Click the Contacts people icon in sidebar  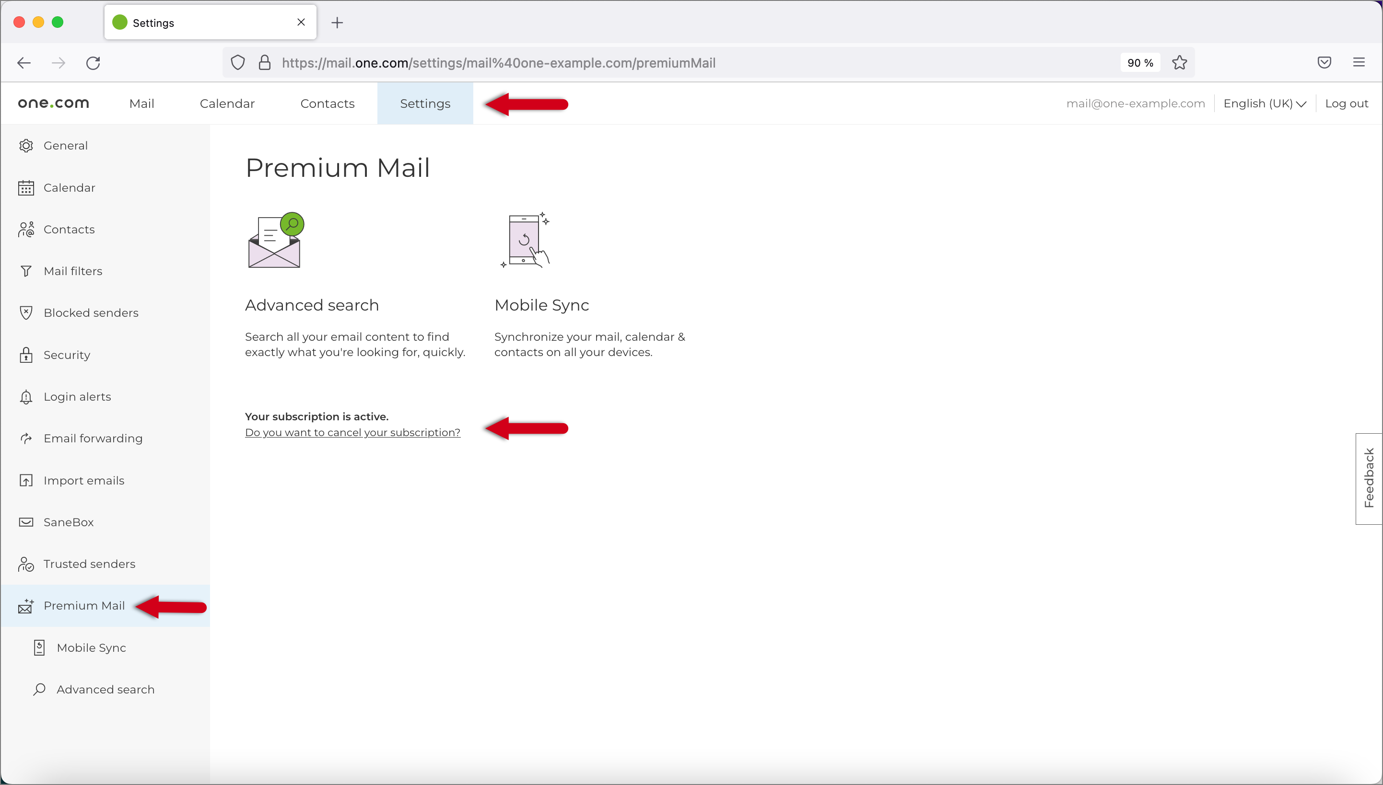[26, 230]
